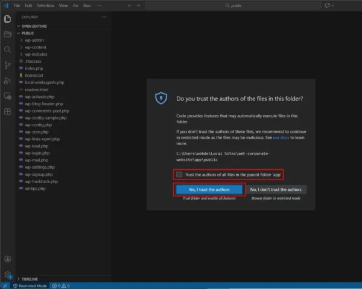Open the 'our docs' link

(x=281, y=138)
